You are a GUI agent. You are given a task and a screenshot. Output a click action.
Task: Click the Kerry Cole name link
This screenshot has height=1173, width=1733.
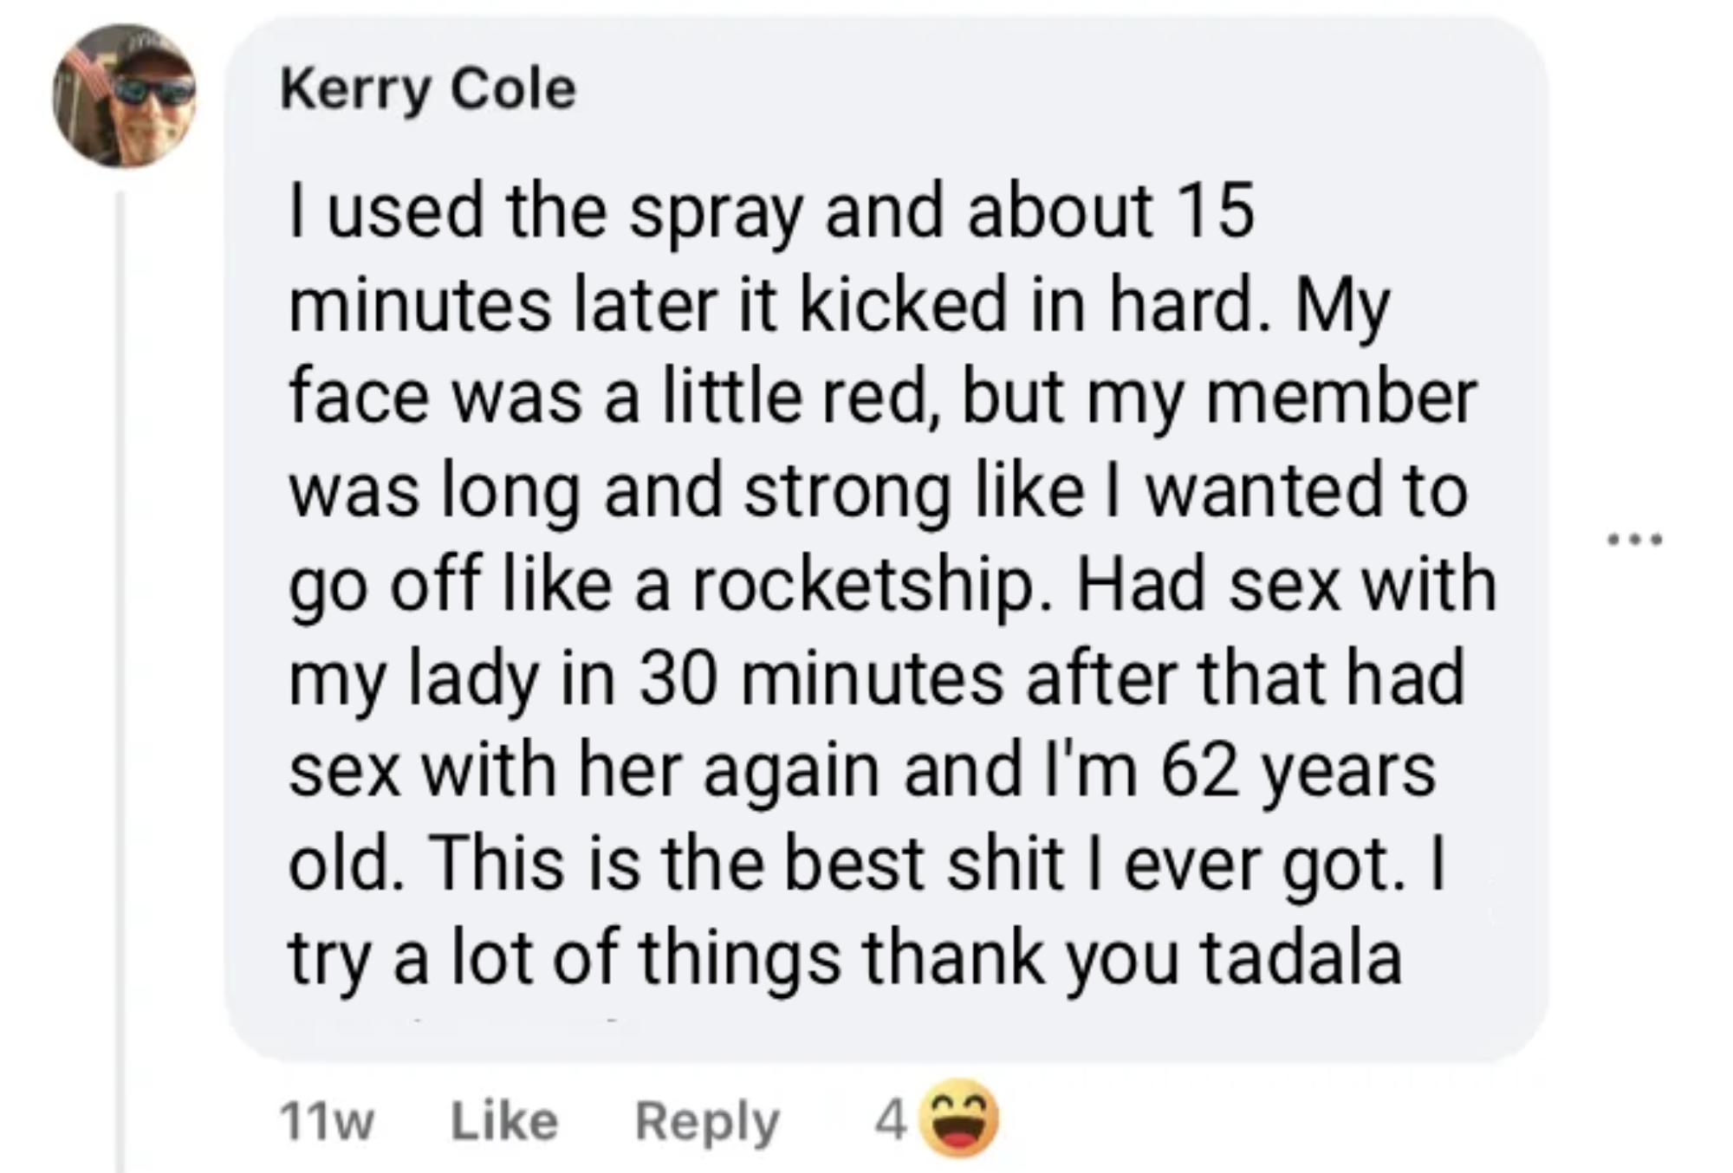pyautogui.click(x=428, y=89)
